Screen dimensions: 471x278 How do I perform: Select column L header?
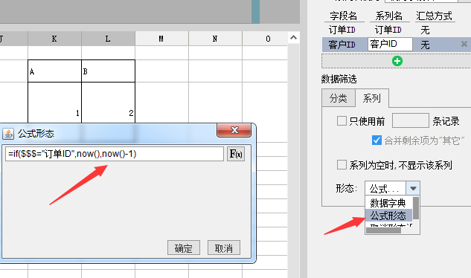pos(108,39)
